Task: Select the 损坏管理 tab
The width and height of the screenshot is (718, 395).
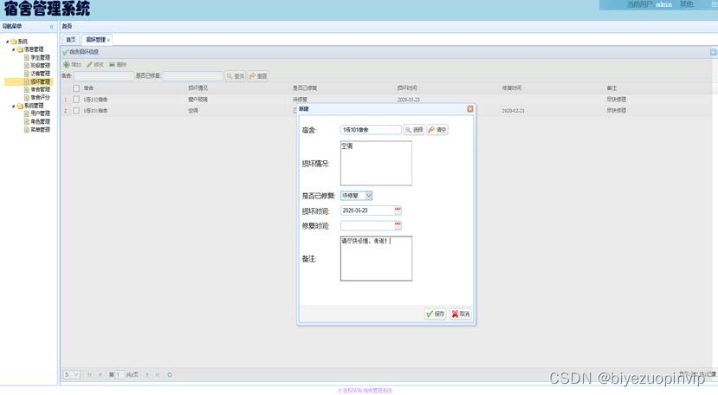Action: pos(95,40)
